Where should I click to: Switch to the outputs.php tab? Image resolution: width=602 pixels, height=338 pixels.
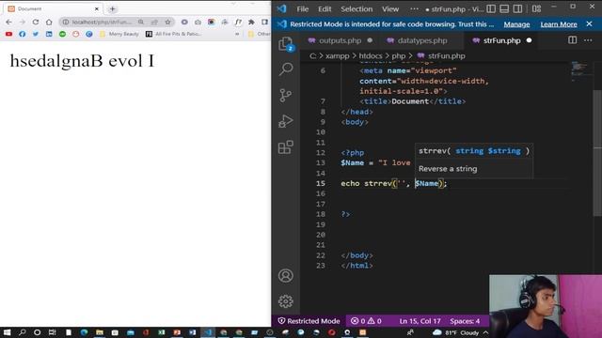[x=341, y=40]
